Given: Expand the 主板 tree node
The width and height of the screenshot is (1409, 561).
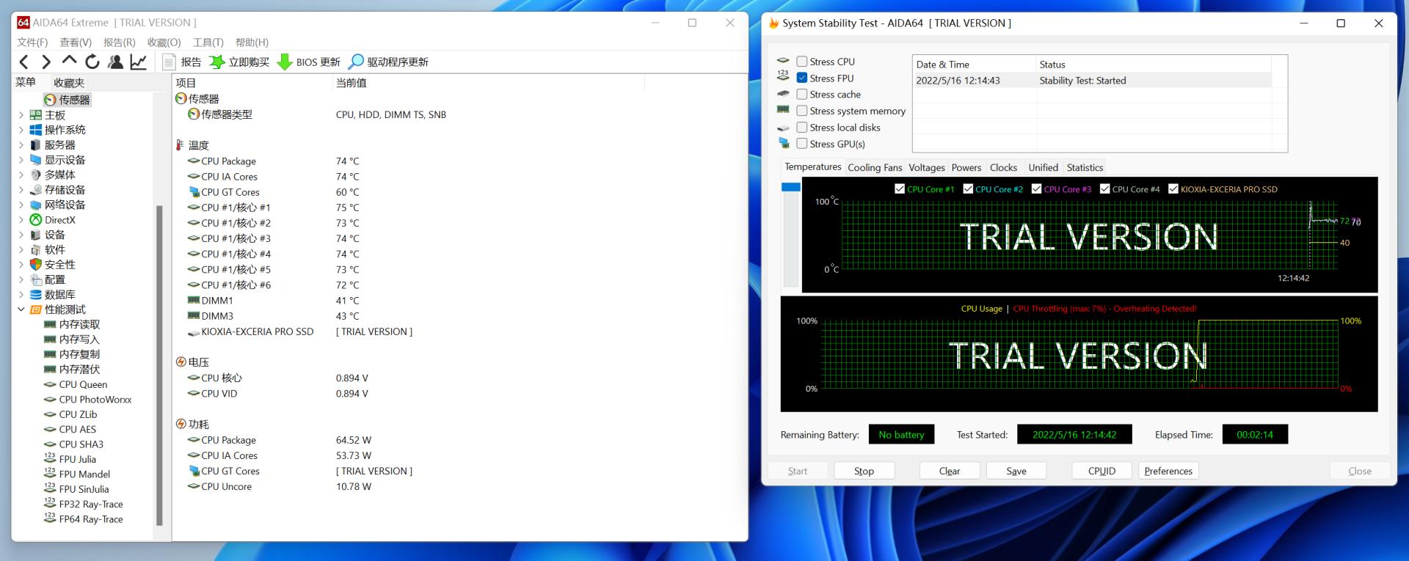Looking at the screenshot, I should coord(21,115).
